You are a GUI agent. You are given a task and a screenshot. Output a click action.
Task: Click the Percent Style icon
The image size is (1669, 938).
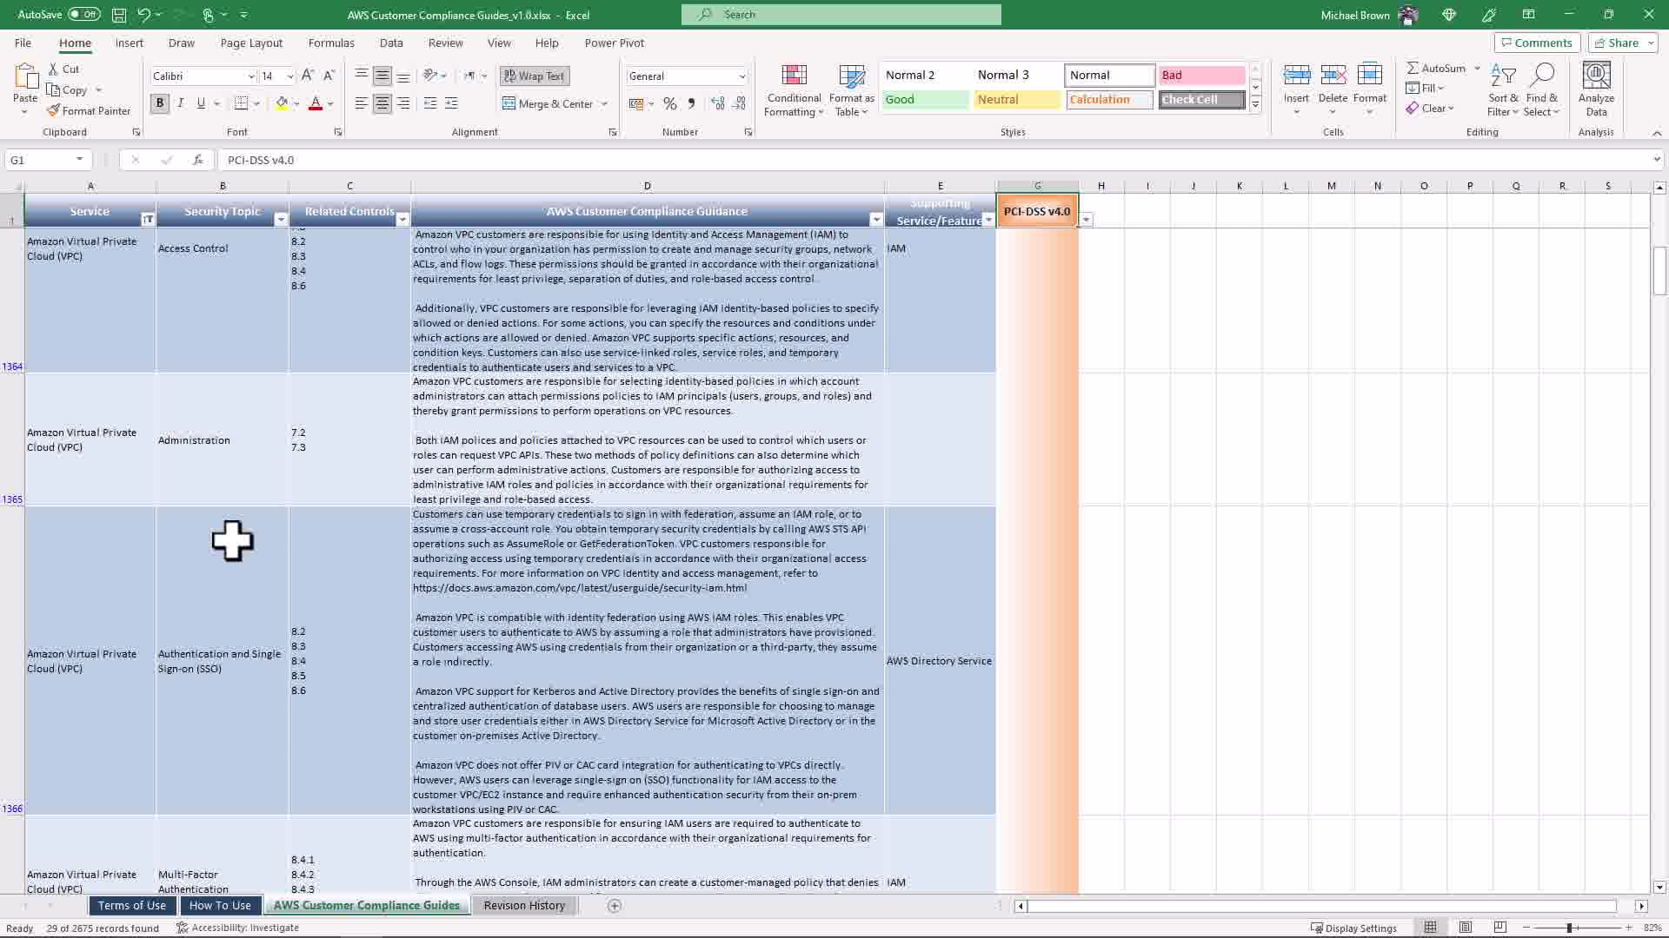pos(669,104)
